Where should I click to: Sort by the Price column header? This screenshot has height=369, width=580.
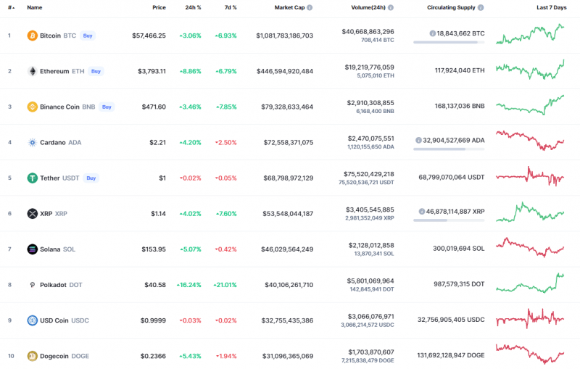[159, 7]
